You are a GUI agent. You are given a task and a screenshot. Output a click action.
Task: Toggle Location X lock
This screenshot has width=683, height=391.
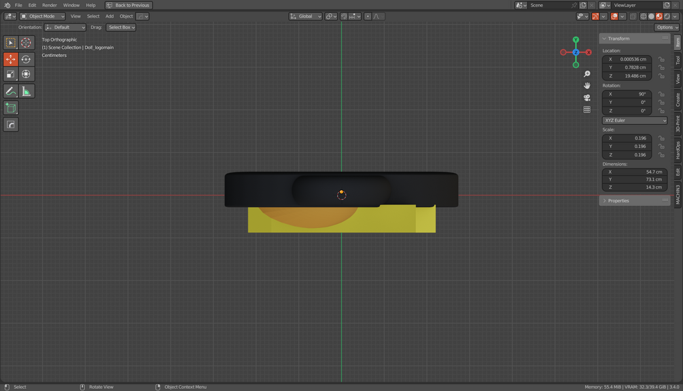point(661,59)
